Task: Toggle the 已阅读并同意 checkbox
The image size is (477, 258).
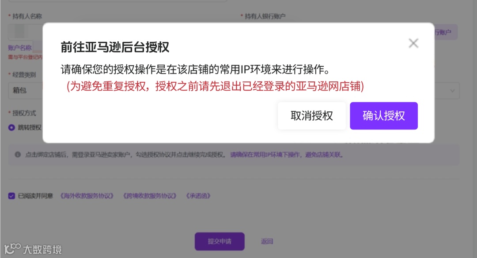Action: tap(11, 196)
